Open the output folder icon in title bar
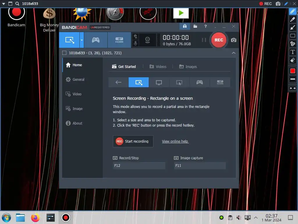Screen dimensions: 298x224 coord(195,26)
